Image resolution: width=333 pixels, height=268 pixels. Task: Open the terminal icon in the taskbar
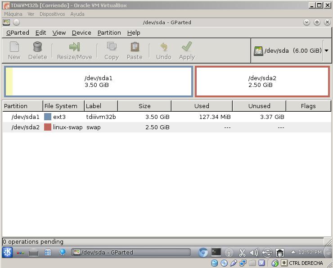pyautogui.click(x=216, y=252)
